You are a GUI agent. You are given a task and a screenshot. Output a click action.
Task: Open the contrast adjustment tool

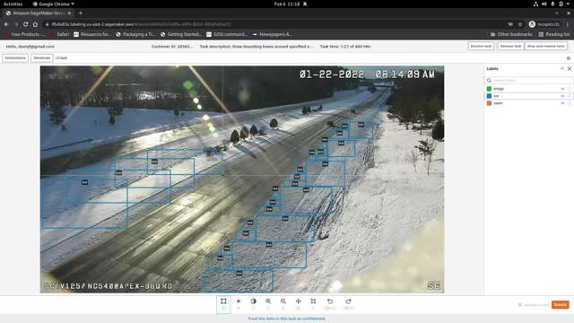[253, 301]
